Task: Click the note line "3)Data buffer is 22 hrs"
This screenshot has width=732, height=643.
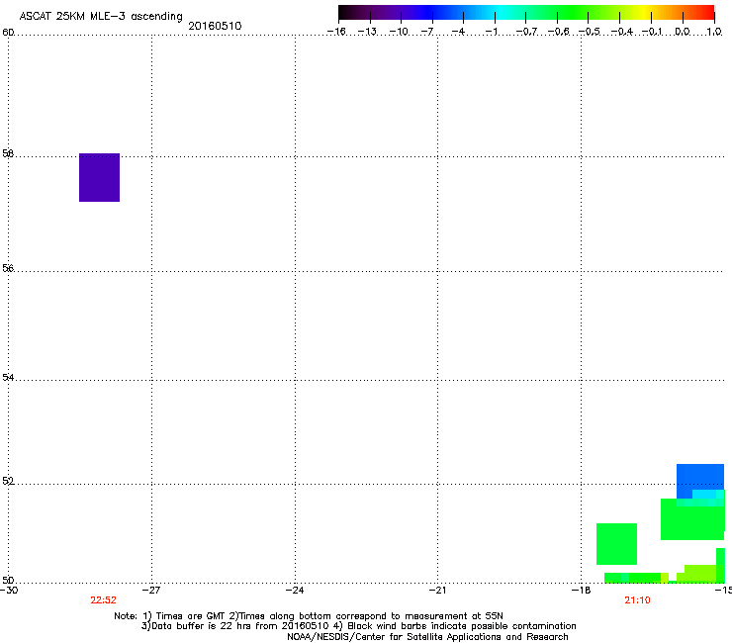Action: 358,626
